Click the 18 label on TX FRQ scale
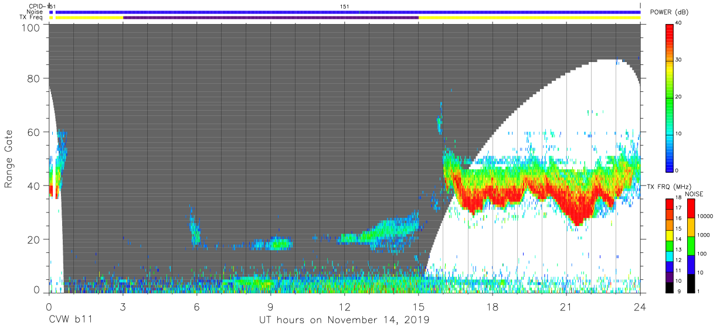 click(x=678, y=198)
